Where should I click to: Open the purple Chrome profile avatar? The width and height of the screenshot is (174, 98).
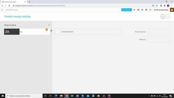(x=168, y=6)
